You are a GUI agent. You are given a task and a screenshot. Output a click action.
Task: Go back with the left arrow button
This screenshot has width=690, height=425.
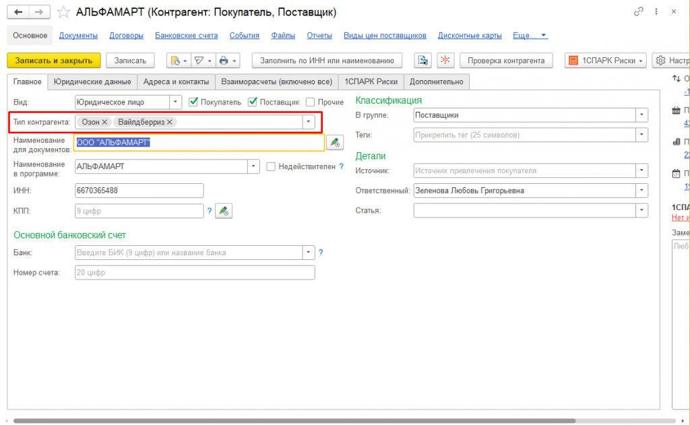(18, 12)
